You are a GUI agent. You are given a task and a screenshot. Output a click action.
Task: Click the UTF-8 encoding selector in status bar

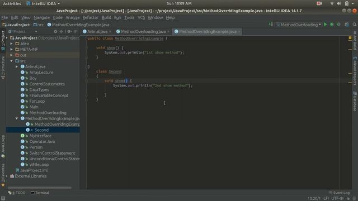[338, 199]
